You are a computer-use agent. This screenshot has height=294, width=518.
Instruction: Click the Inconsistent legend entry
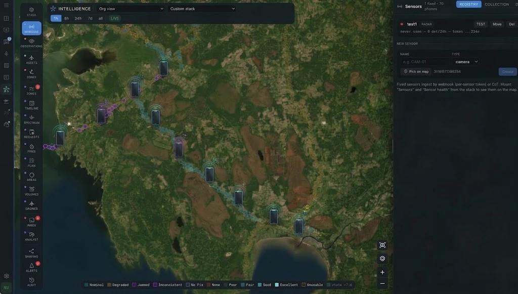click(168, 285)
